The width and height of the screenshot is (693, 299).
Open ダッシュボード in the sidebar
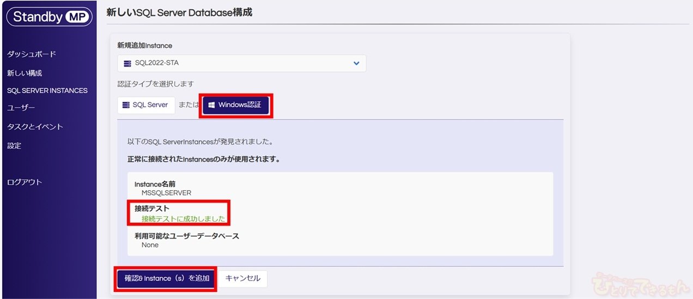pos(32,54)
